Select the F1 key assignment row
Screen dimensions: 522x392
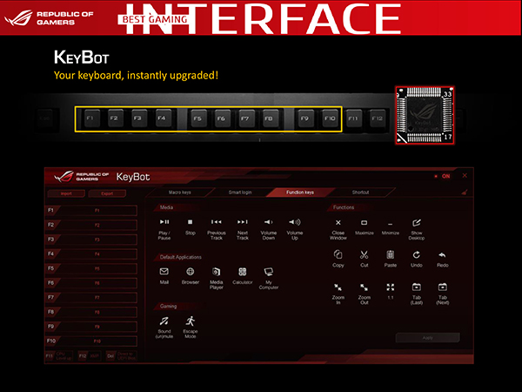pyautogui.click(x=91, y=210)
